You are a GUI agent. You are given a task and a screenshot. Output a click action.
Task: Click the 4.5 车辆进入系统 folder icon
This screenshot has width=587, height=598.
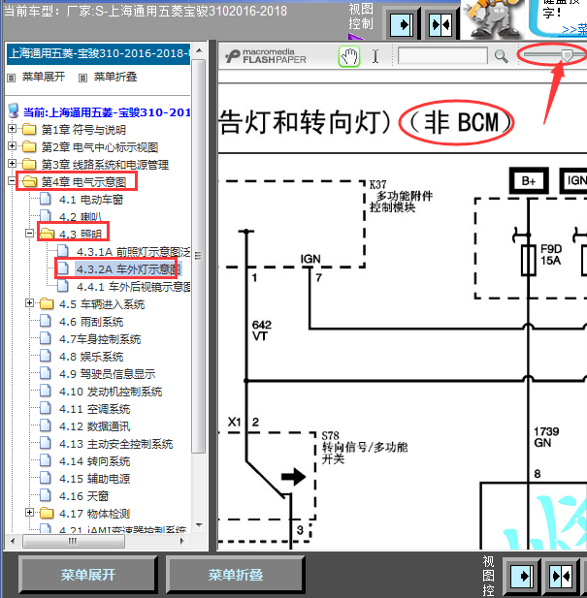coord(47,303)
